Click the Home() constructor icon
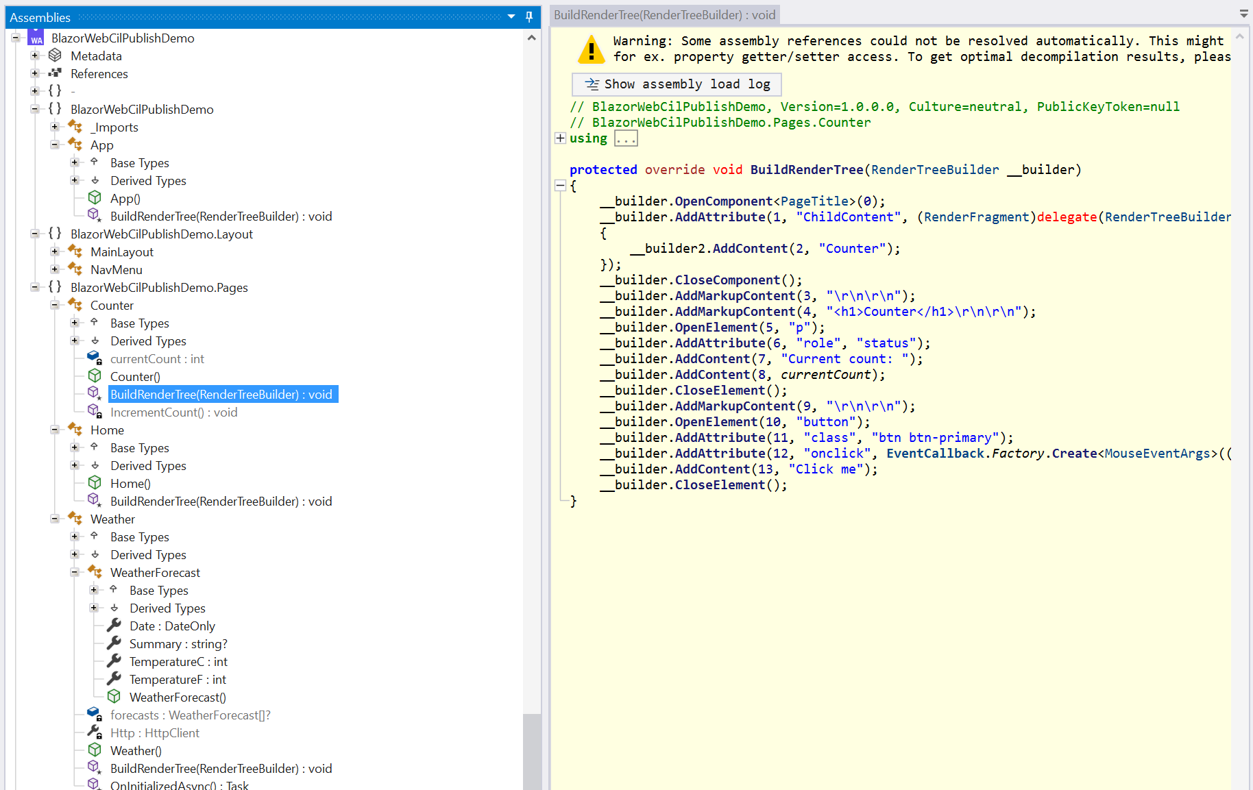The height and width of the screenshot is (790, 1253). click(x=95, y=483)
